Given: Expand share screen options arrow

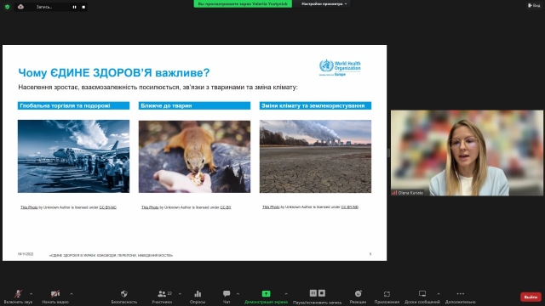Looking at the screenshot, I should [x=286, y=294].
